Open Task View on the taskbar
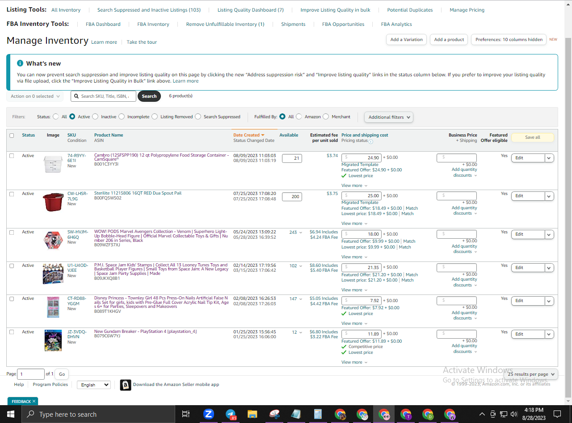The width and height of the screenshot is (572, 423). (186, 414)
